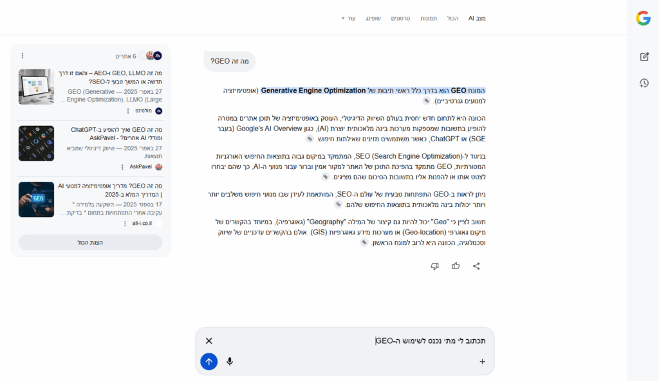The height and width of the screenshot is (381, 659).
Task: Switch to 'תמונות' images tab
Action: 429,19
